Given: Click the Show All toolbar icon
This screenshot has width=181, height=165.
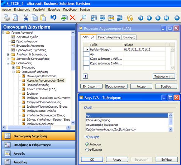Looking at the screenshot, I should click(x=120, y=18).
